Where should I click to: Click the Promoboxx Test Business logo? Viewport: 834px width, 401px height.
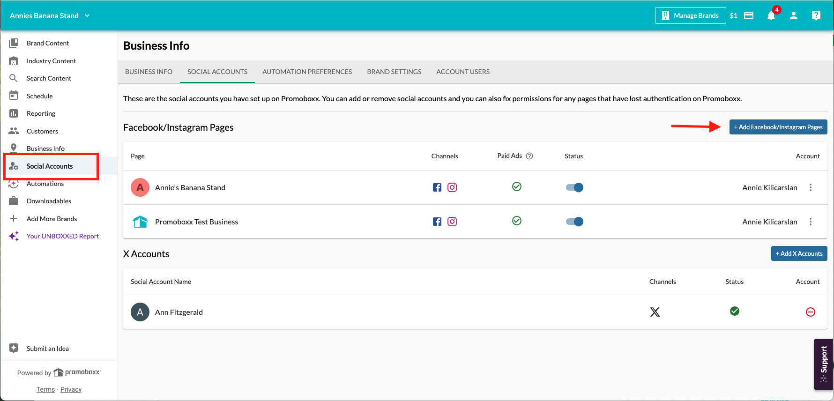(140, 222)
